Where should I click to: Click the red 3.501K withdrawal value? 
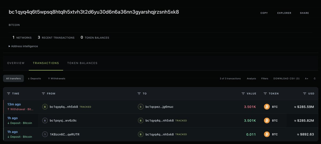click(x=250, y=107)
